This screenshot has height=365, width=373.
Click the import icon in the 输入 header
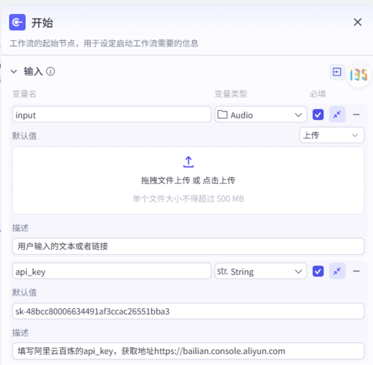coord(337,72)
